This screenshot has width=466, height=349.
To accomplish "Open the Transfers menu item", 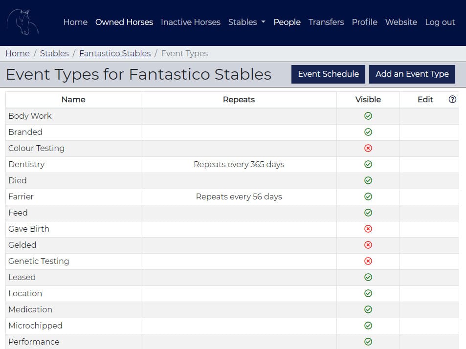I will pyautogui.click(x=326, y=22).
